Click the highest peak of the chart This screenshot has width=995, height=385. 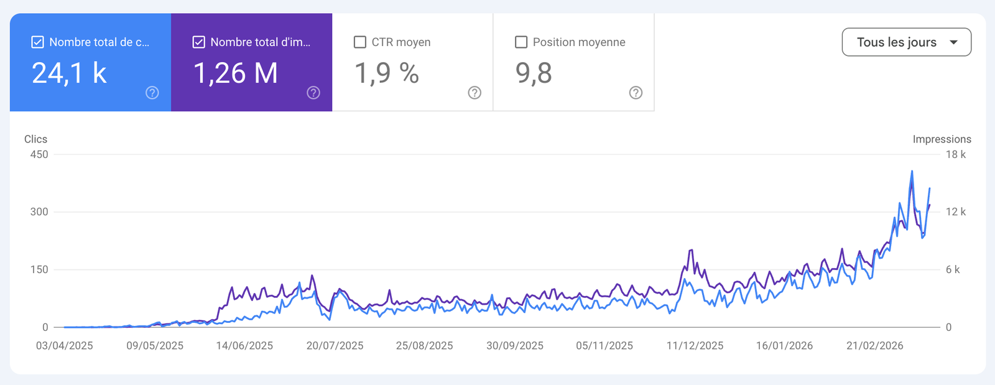pyautogui.click(x=912, y=172)
